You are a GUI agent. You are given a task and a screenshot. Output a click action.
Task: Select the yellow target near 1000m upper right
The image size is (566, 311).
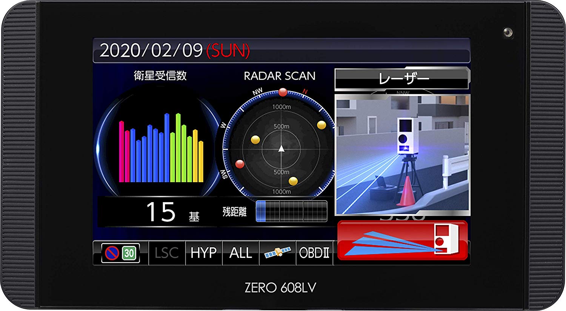click(321, 125)
